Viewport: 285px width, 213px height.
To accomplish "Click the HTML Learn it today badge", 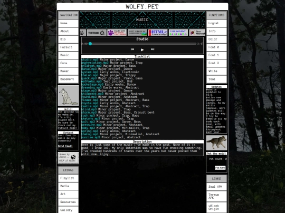I will [x=158, y=33].
